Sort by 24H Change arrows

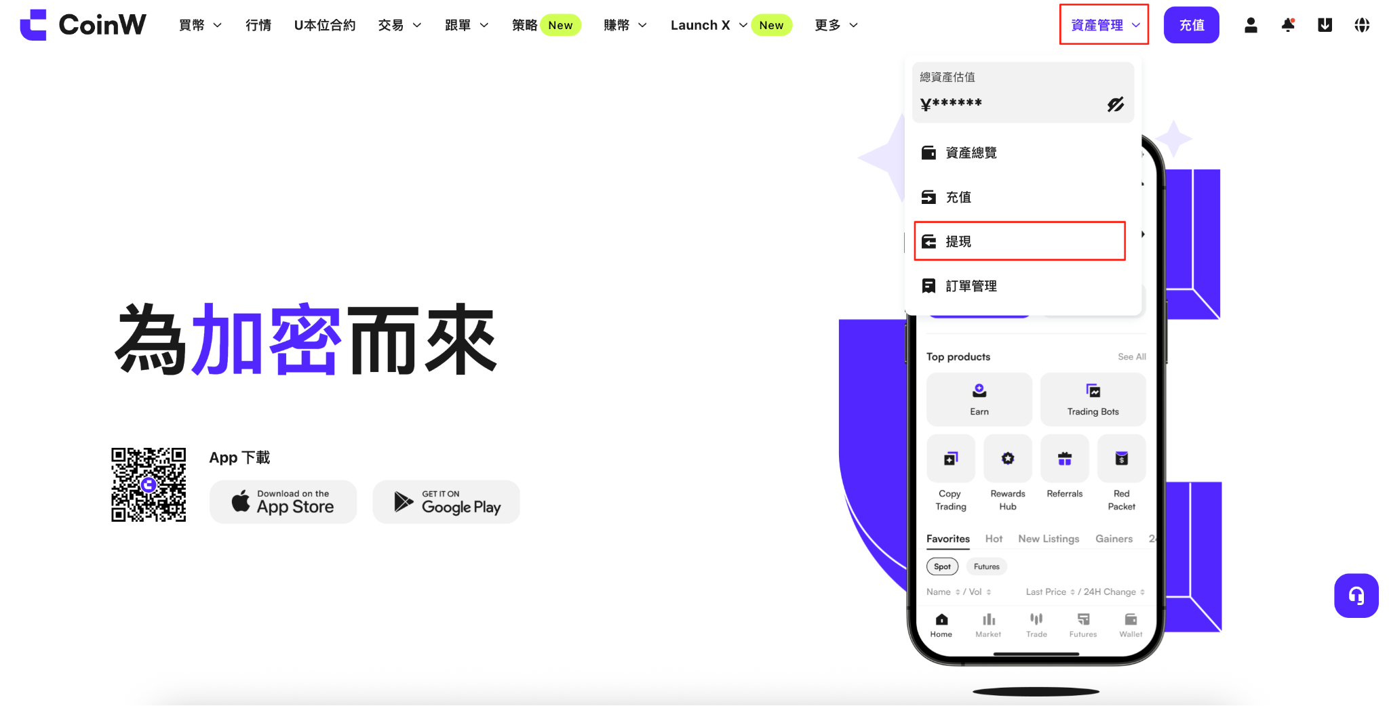pyautogui.click(x=1142, y=592)
